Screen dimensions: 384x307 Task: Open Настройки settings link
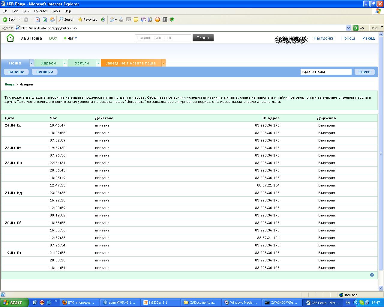click(x=324, y=38)
